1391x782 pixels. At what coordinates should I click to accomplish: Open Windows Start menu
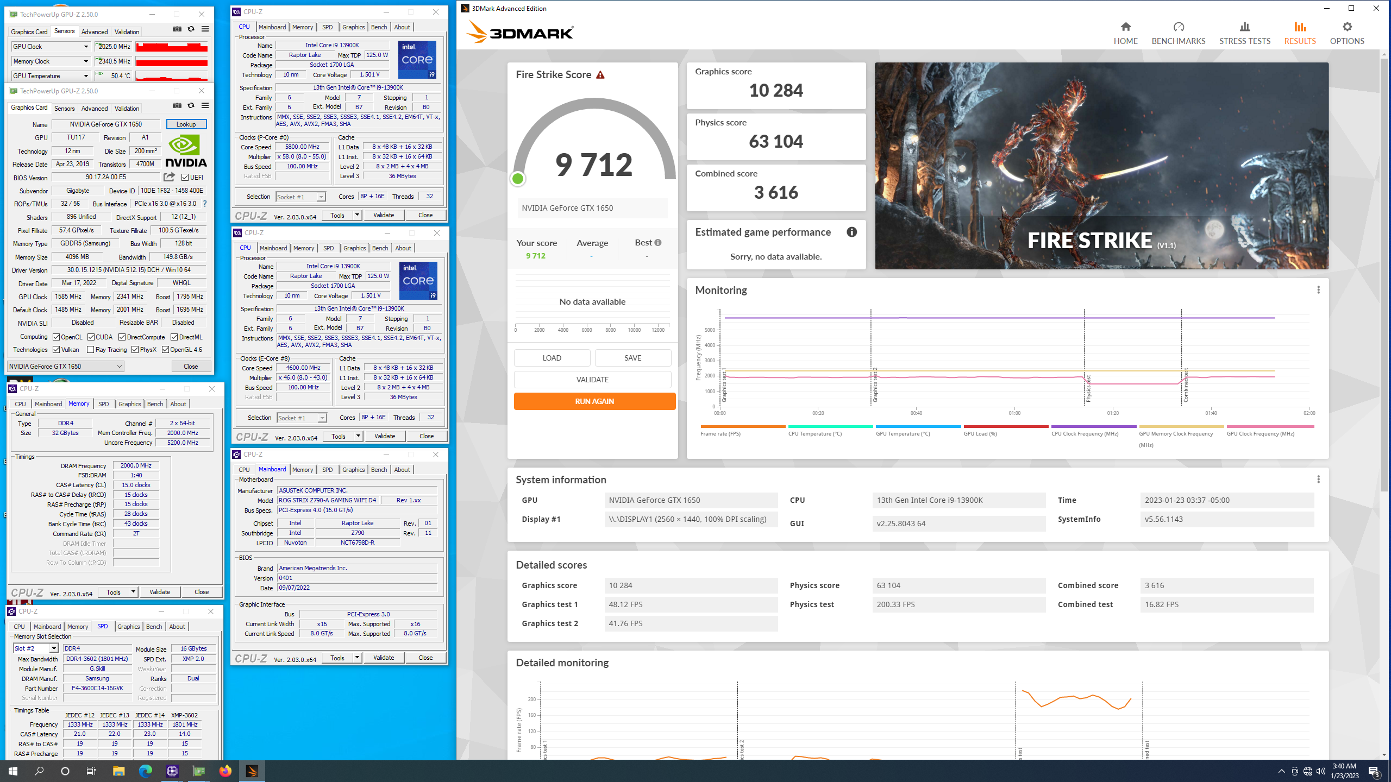pos(13,771)
